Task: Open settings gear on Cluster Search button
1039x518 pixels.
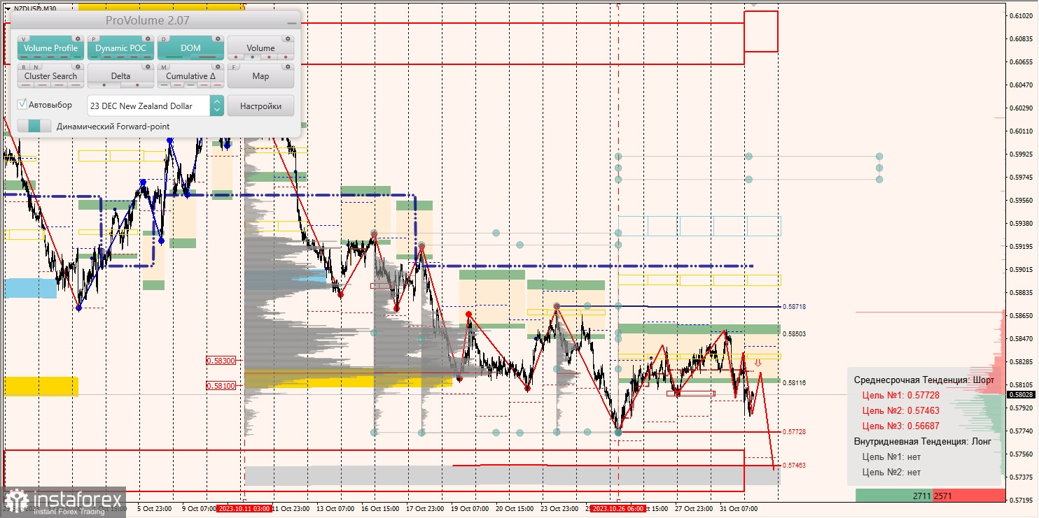Action: 78,66
